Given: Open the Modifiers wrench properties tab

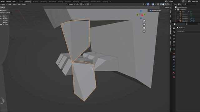Looking at the screenshot, I should [174, 57].
